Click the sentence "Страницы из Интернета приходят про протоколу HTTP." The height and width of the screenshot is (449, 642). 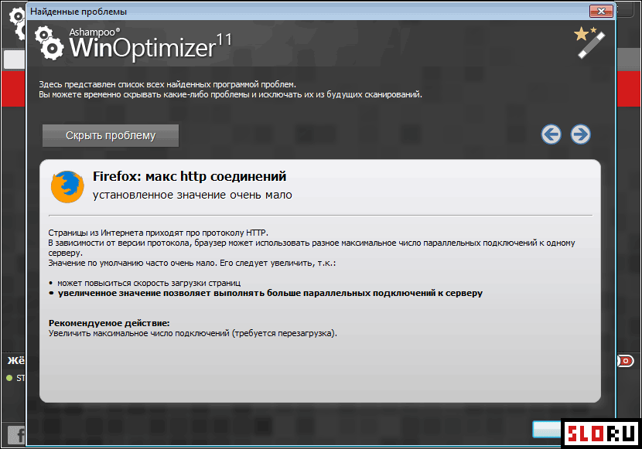tap(158, 233)
